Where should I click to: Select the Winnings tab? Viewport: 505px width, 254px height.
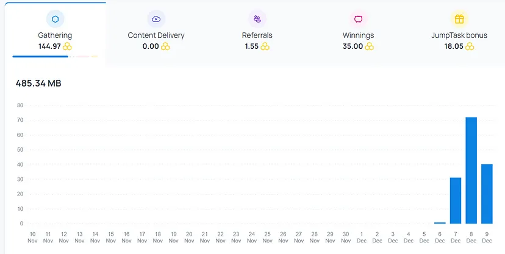coord(358,32)
